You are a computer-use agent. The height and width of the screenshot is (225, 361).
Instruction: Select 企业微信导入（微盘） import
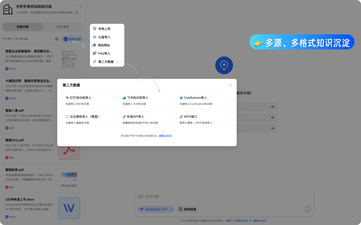click(x=90, y=119)
